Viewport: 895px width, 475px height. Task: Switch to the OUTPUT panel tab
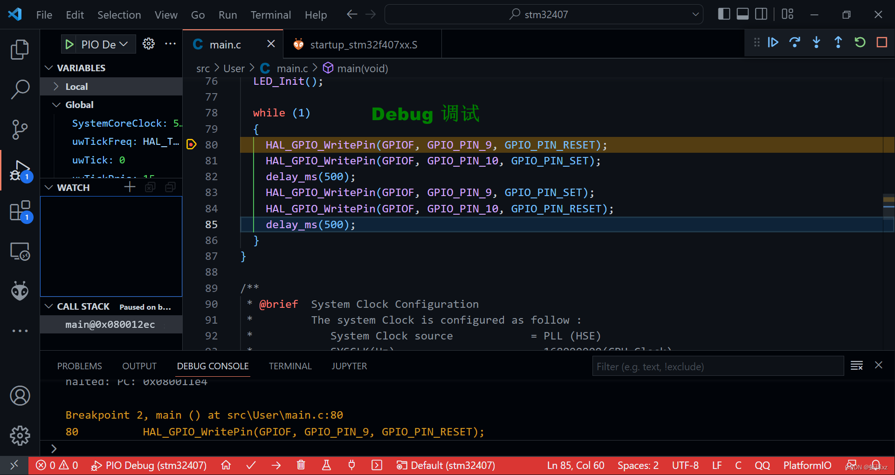[139, 366]
